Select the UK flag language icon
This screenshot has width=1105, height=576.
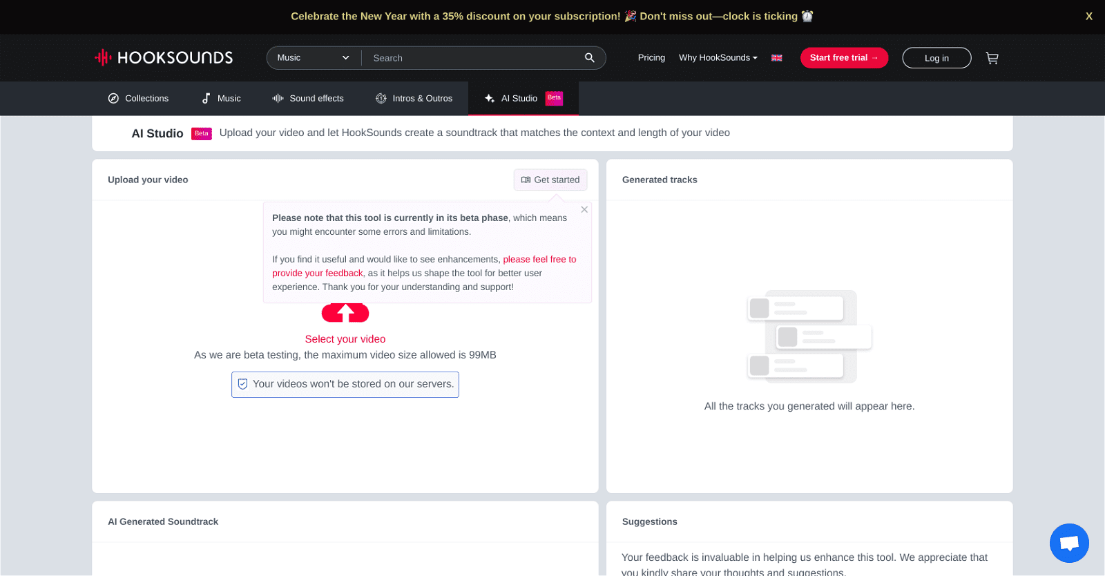[777, 58]
